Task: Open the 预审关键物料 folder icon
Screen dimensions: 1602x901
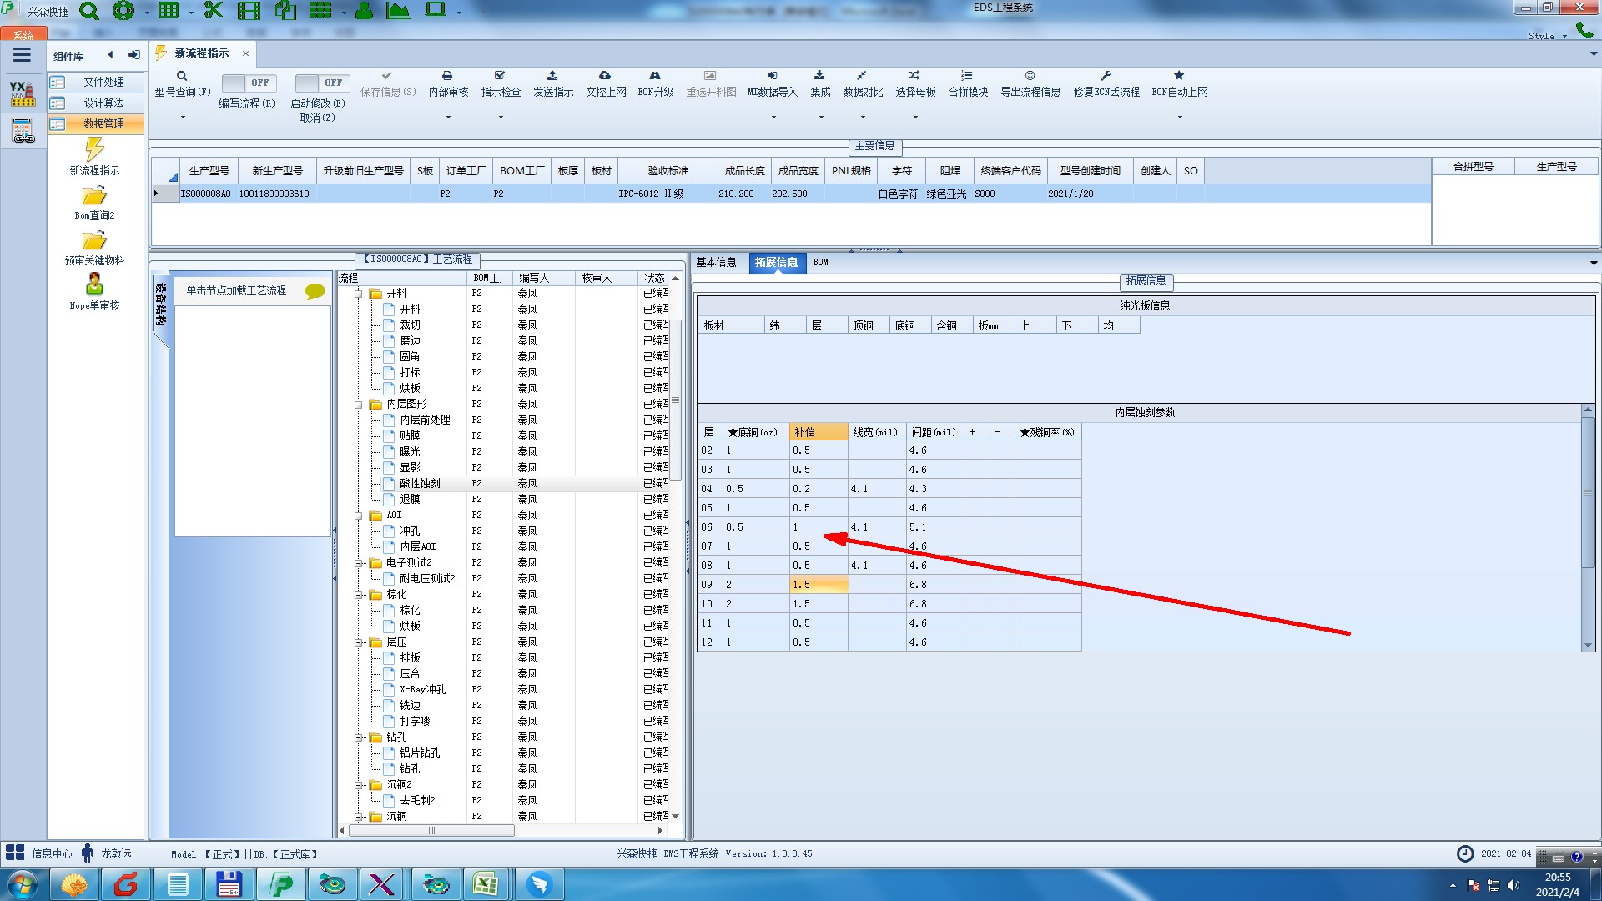Action: 94,241
